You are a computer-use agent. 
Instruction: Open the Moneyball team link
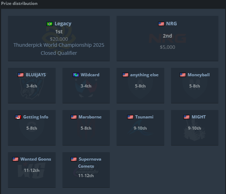click(199, 75)
